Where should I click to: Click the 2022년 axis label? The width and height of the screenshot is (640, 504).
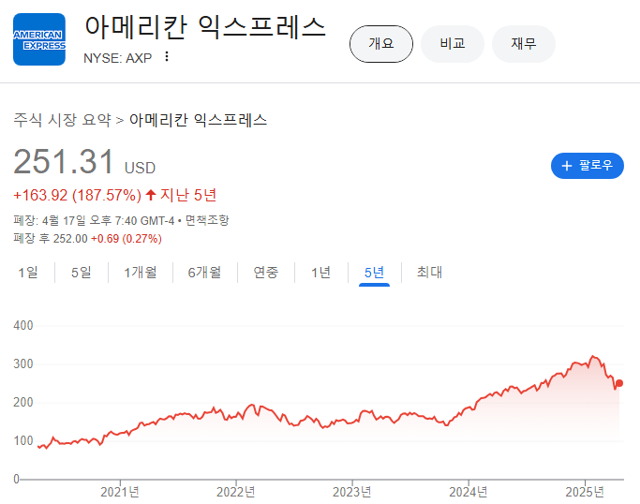(x=236, y=492)
